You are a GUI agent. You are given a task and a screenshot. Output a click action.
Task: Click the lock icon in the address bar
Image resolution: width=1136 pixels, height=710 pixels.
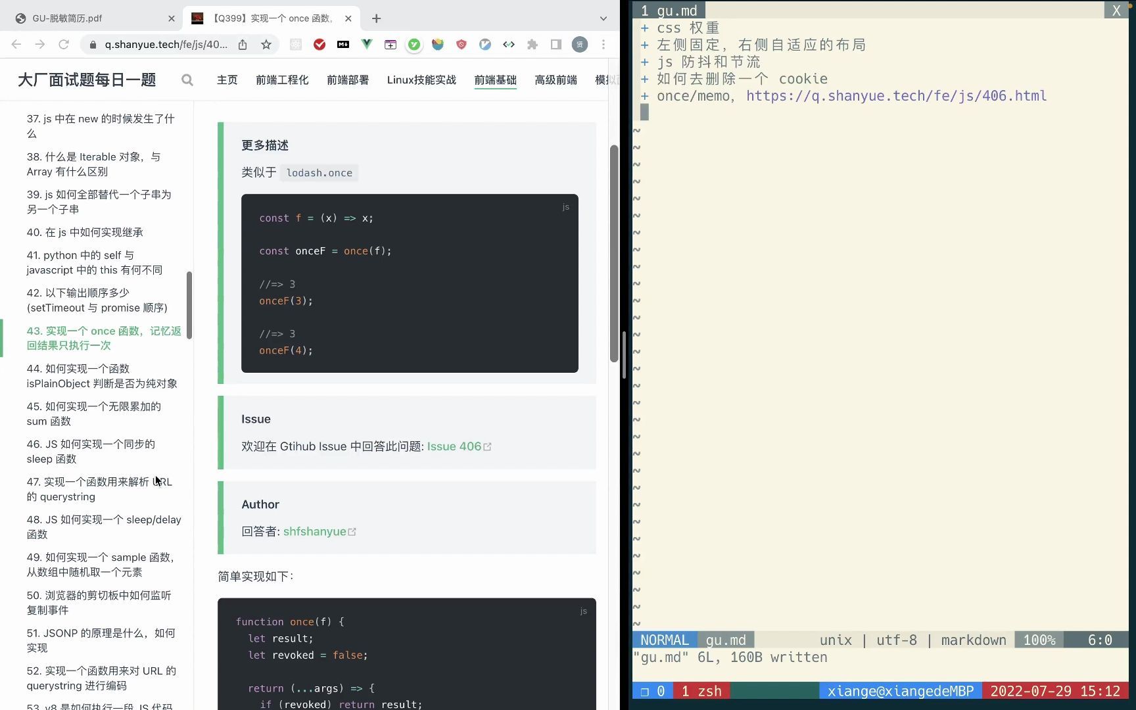[93, 45]
